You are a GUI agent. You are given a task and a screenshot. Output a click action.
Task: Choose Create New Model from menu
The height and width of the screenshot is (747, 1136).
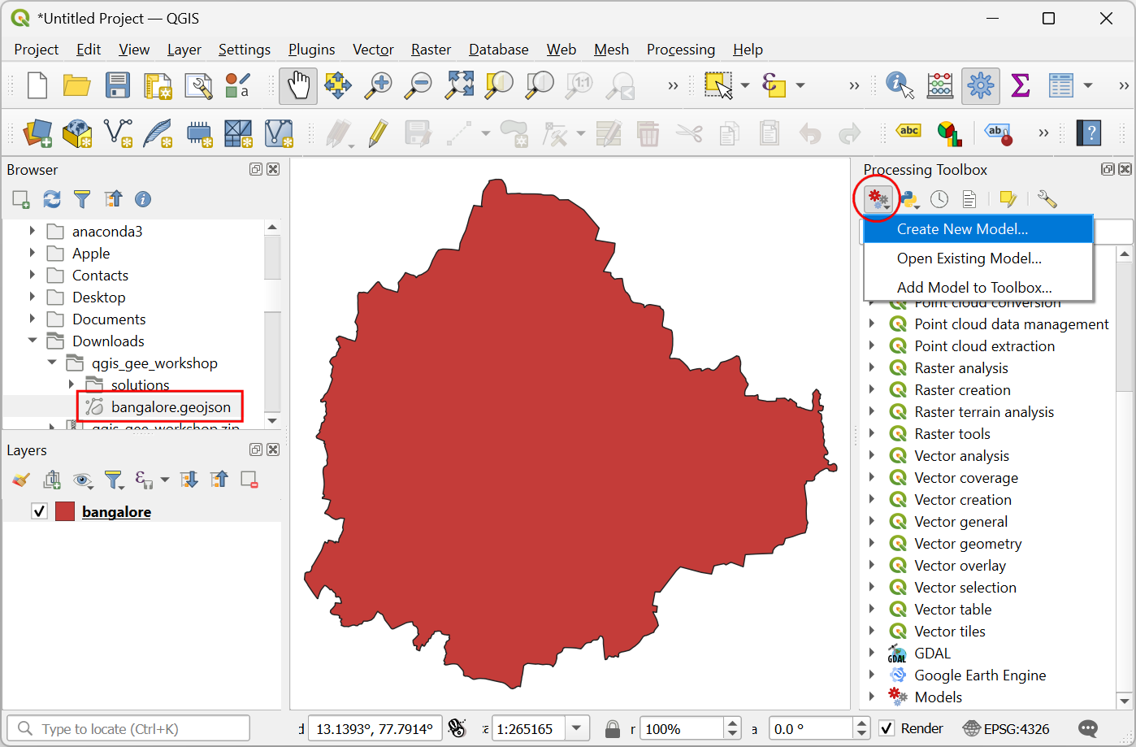(962, 229)
